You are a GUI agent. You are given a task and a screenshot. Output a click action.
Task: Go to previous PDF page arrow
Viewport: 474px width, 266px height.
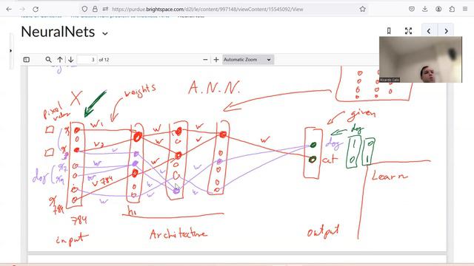60,60
